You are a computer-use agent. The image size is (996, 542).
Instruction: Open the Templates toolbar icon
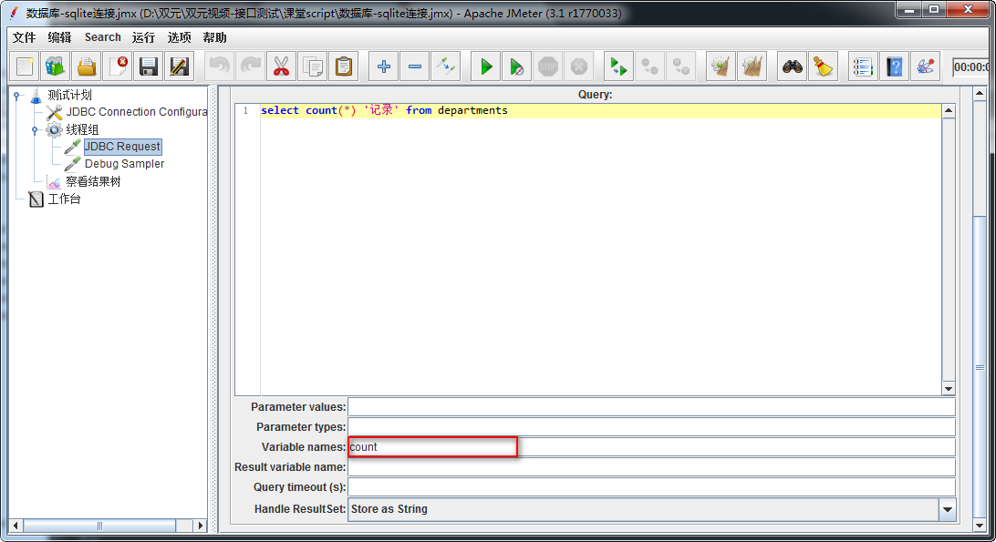click(56, 66)
